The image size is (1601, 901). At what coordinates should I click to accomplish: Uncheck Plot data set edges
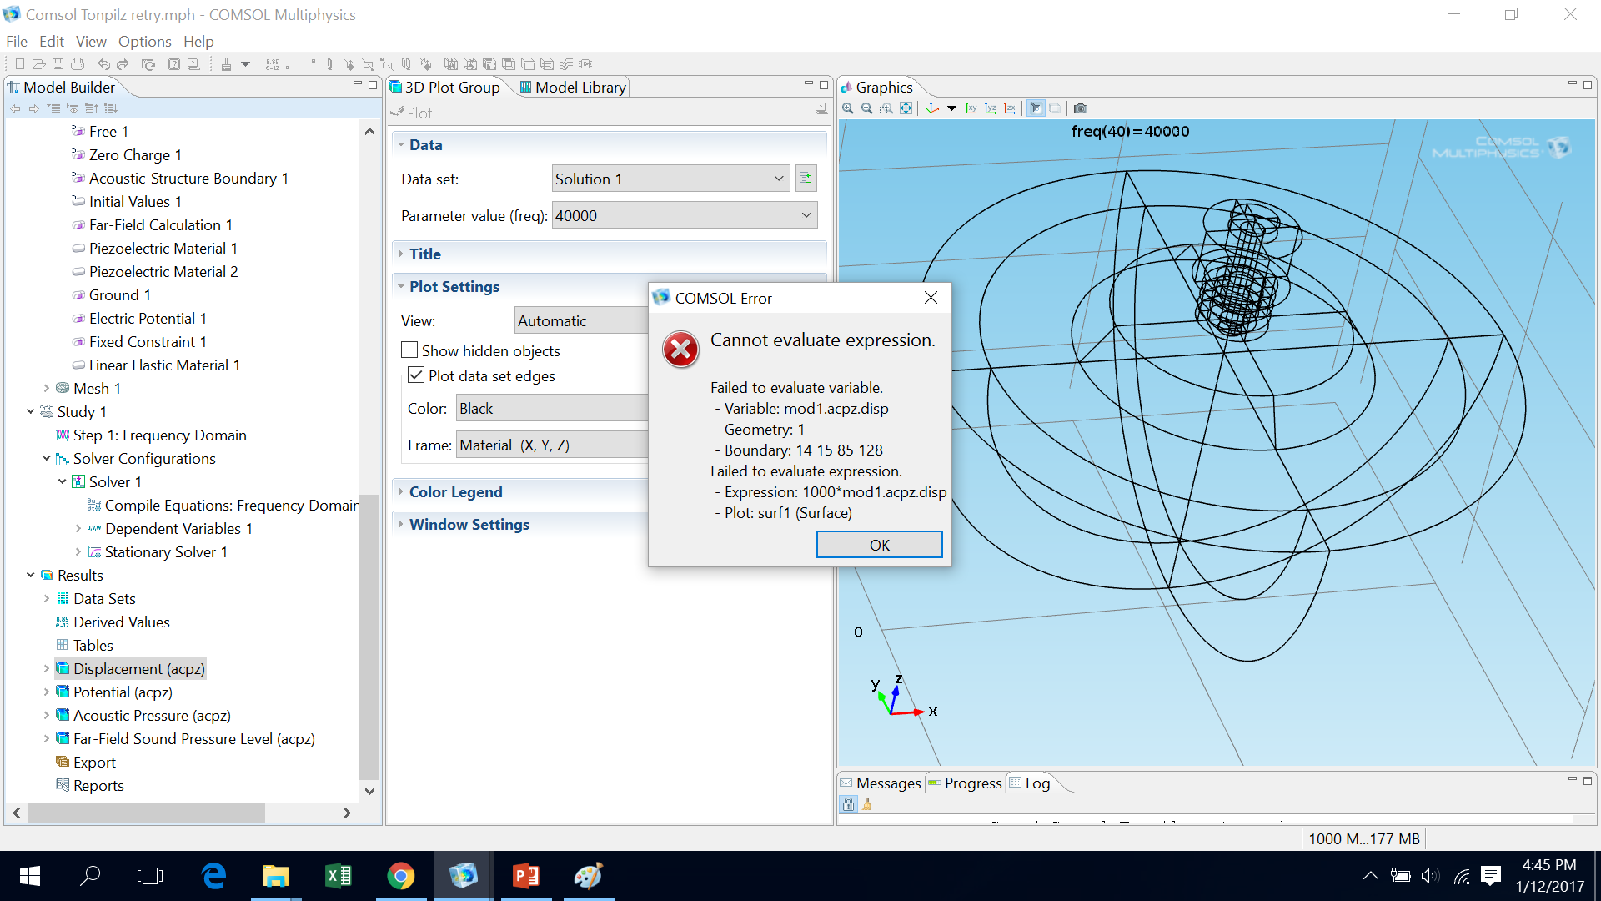(415, 375)
